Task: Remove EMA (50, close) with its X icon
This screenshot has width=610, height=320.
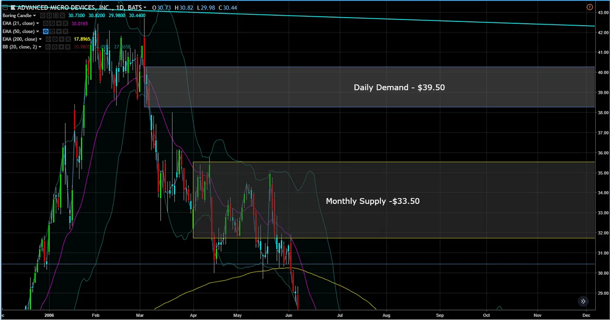Action: [65, 31]
